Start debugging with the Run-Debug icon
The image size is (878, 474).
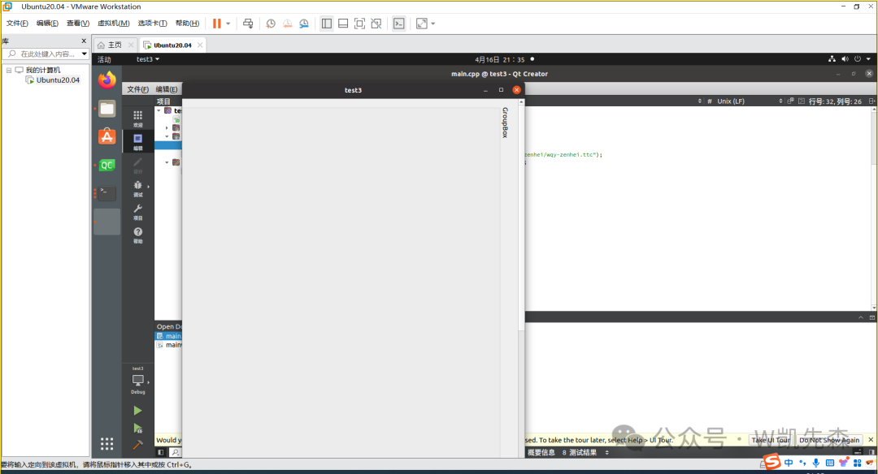(137, 428)
